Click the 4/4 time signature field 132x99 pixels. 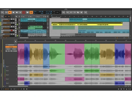[x=42, y=13]
